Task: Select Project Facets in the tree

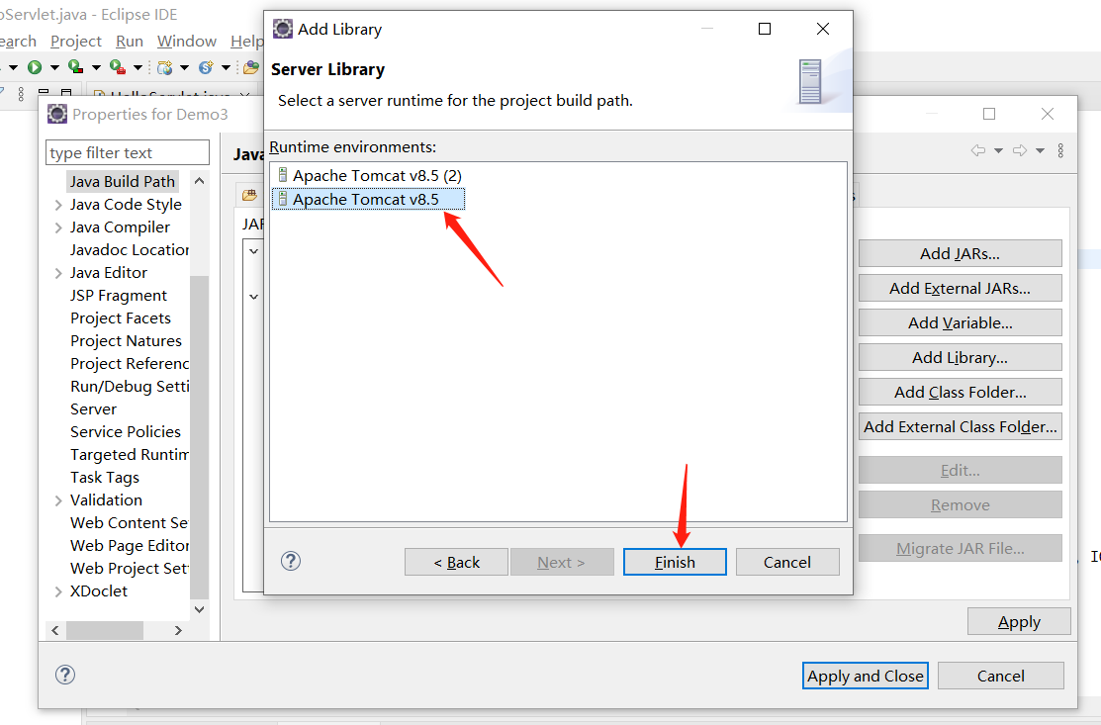Action: [x=121, y=317]
